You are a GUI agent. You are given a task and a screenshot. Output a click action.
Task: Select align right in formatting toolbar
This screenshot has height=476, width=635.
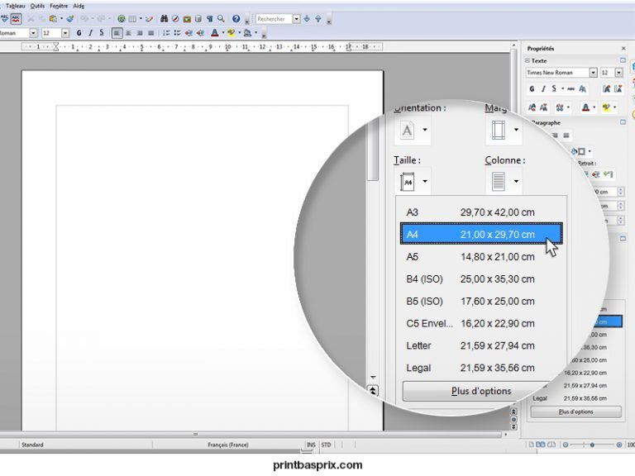click(x=140, y=33)
